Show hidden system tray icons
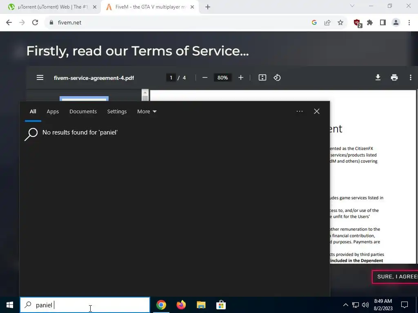The image size is (418, 313). 345,305
